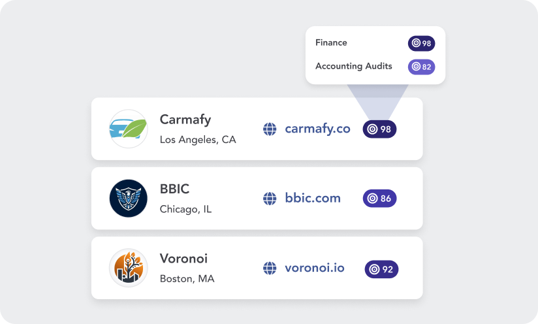Click the Accounting Audits score badge showing 82
Image resolution: width=538 pixels, height=324 pixels.
(x=421, y=67)
